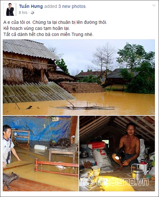Click the pig in the bottom-left photo

[10, 180]
